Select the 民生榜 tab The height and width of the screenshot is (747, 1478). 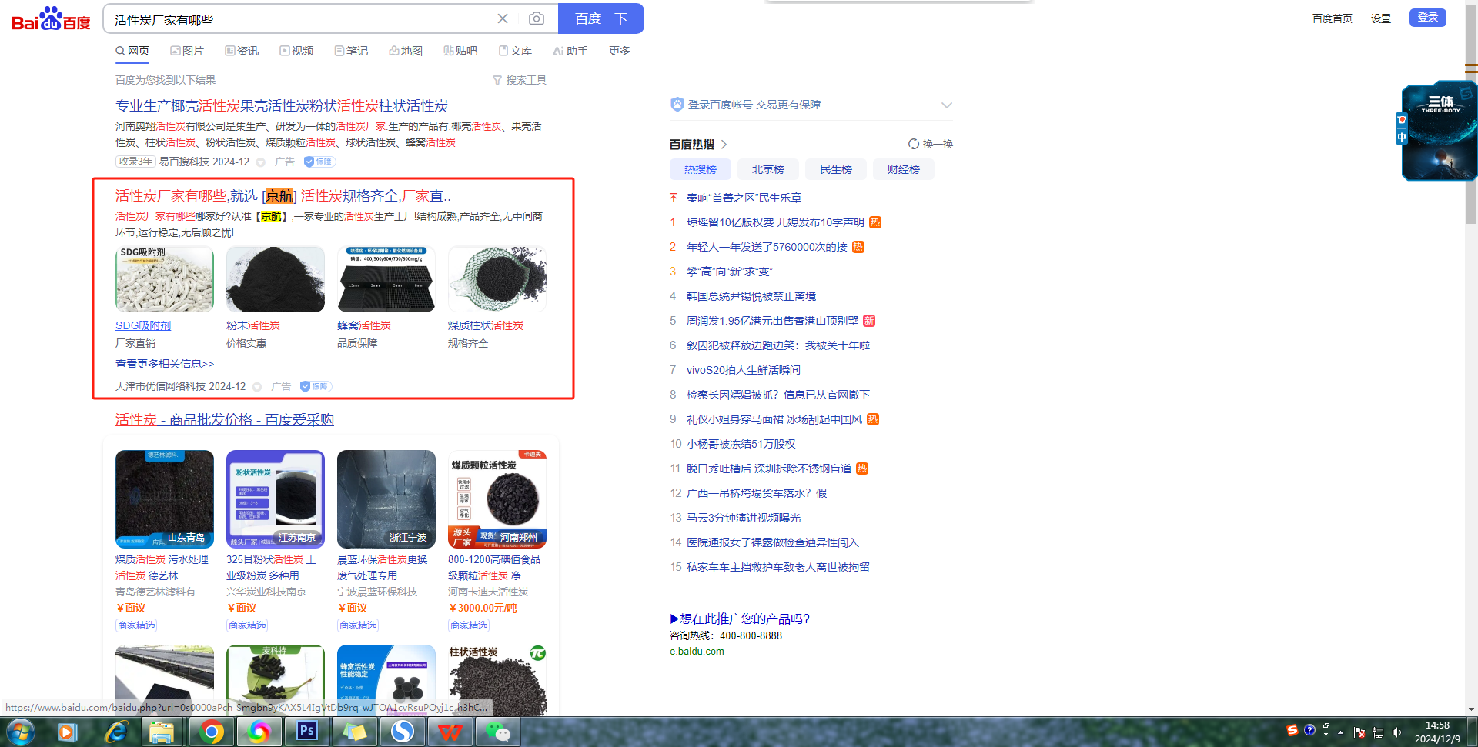click(836, 169)
